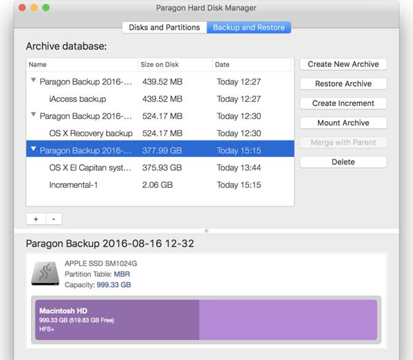Viewport: 413px width, 360px height.
Task: Collapse the 439.52 MB Paragon Backup archive
Action: coord(34,80)
